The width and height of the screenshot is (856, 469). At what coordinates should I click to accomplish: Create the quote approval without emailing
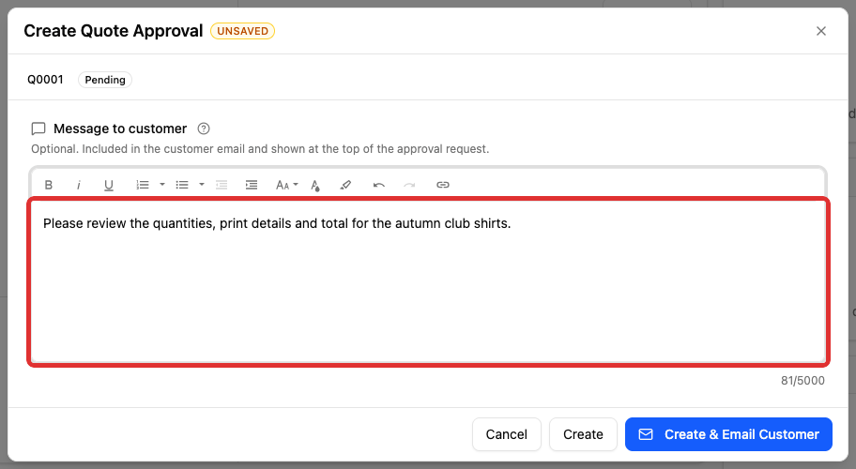(x=583, y=434)
